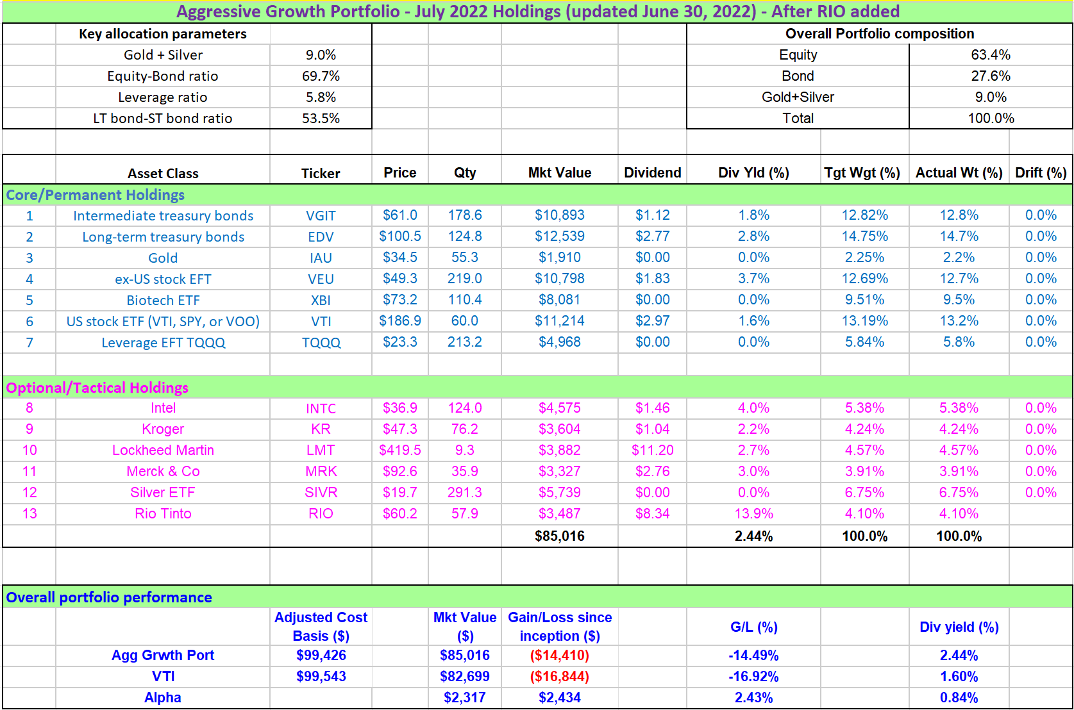Click the total market value $85,016 in holdings table
Image resolution: width=1074 pixels, height=710 pixels.
coord(559,536)
